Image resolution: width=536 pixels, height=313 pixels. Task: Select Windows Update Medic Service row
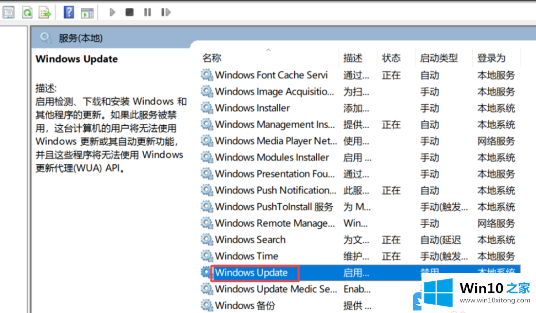tap(276, 289)
